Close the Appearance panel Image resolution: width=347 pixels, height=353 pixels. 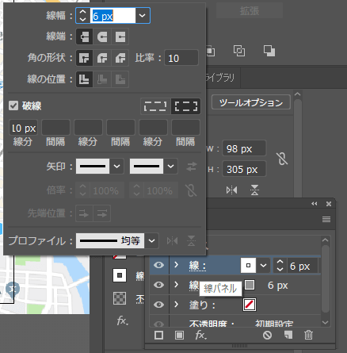point(329,204)
